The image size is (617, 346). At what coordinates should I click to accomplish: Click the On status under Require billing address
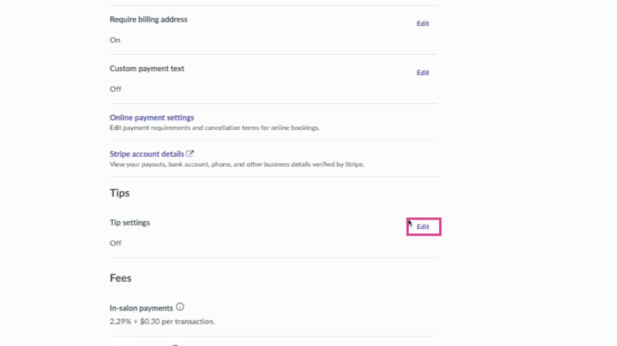115,40
